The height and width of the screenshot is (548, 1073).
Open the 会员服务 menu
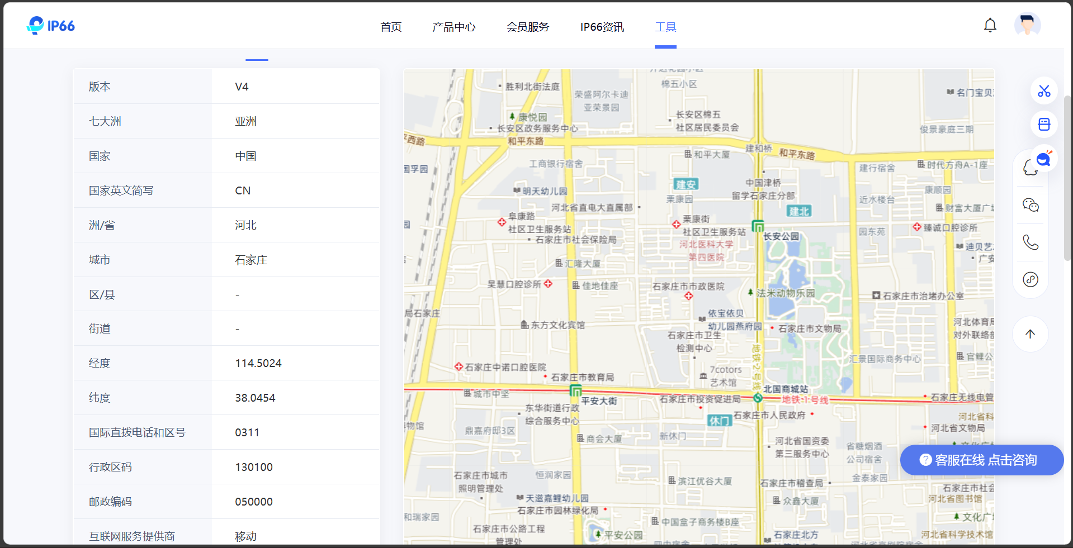(x=527, y=27)
